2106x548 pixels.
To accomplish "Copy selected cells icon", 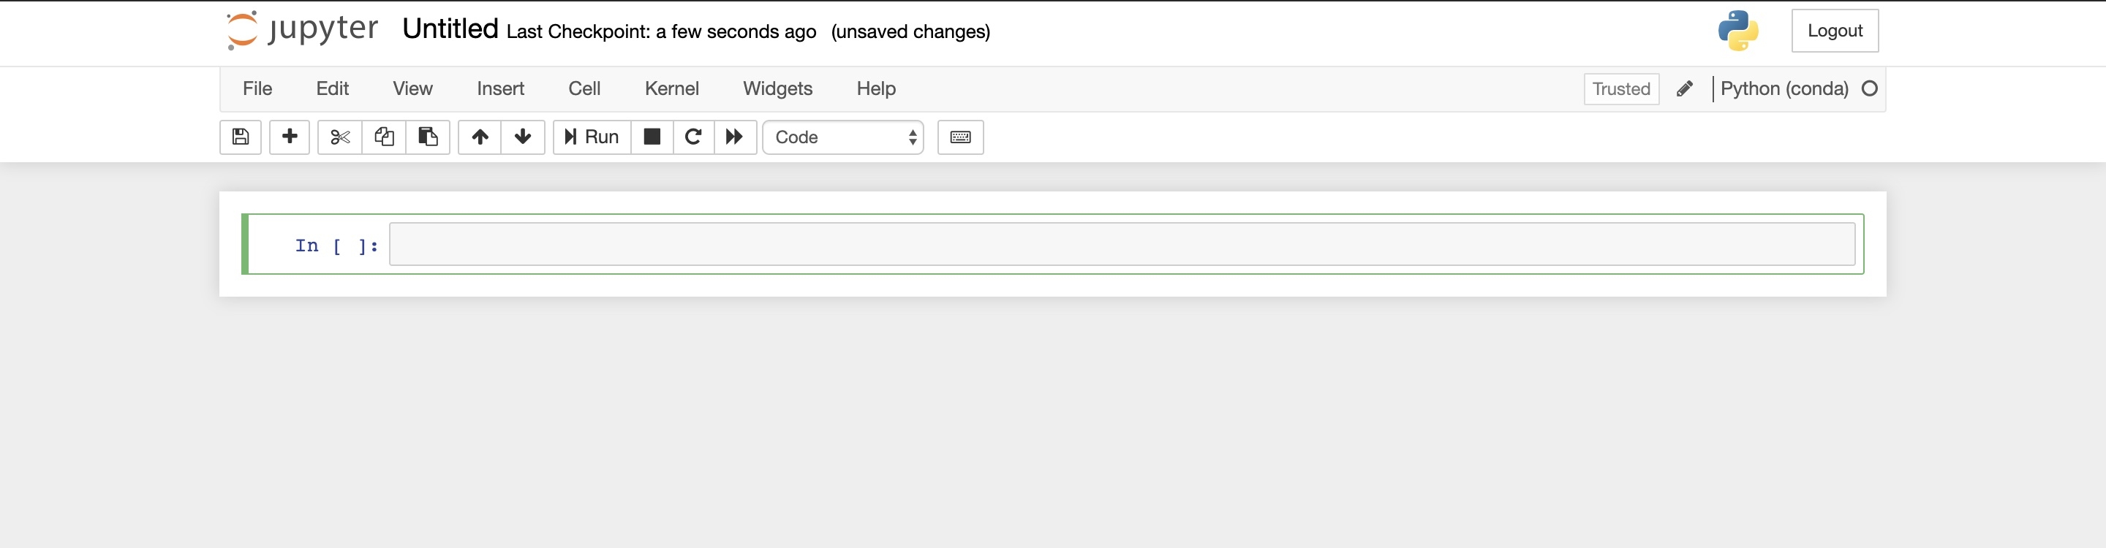I will click(x=384, y=137).
